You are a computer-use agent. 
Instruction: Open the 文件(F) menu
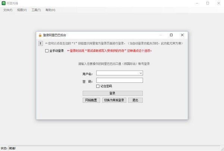click(8, 10)
